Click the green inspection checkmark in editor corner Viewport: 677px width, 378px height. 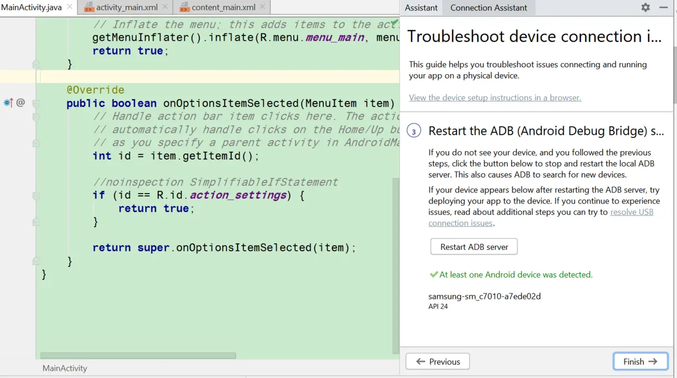click(394, 23)
